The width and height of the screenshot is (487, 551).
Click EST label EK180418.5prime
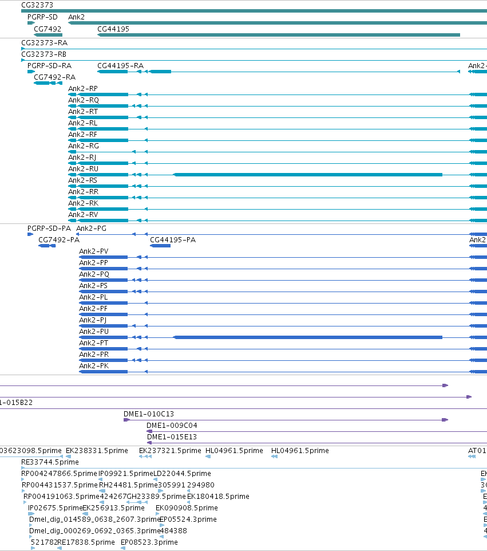click(x=219, y=497)
